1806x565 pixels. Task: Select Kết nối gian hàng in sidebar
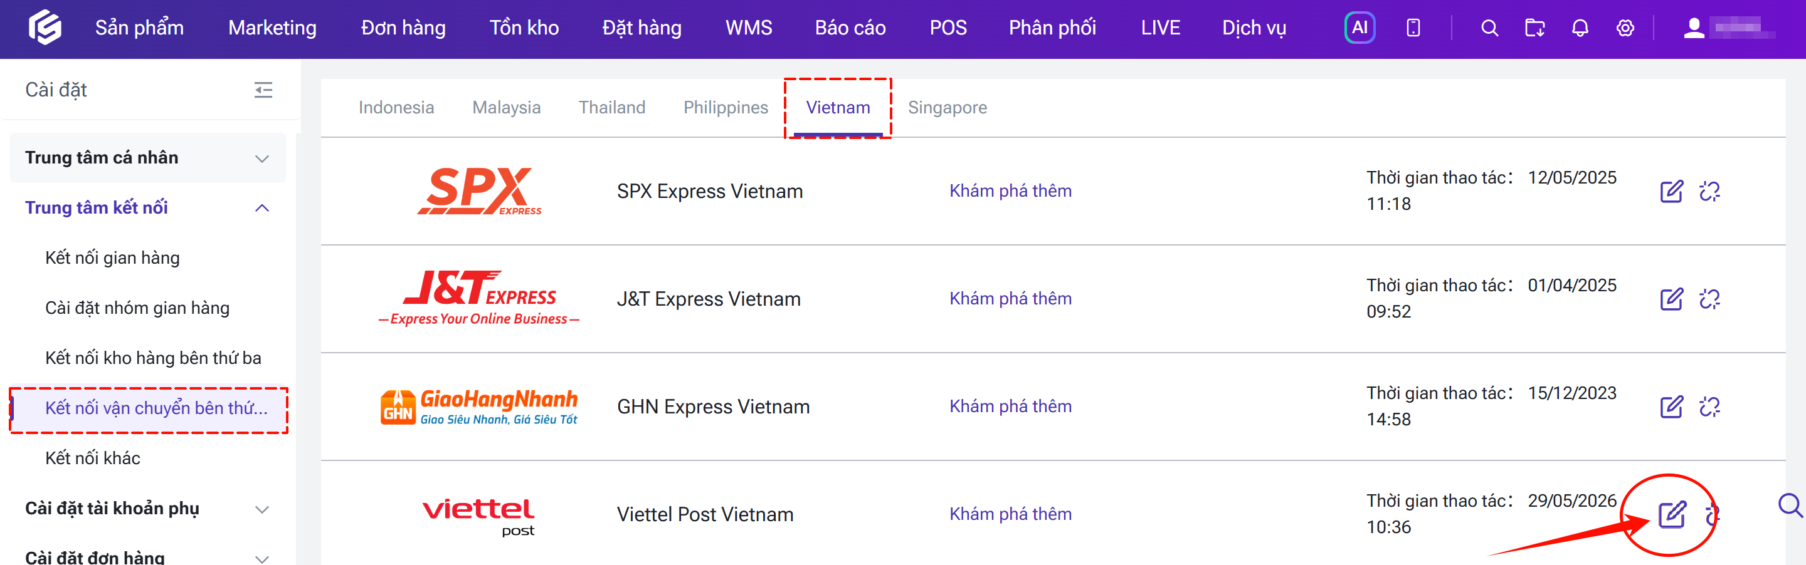[x=112, y=257]
